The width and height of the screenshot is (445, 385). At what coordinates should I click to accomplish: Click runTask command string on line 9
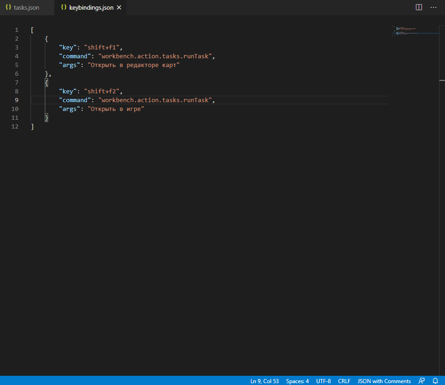(155, 100)
